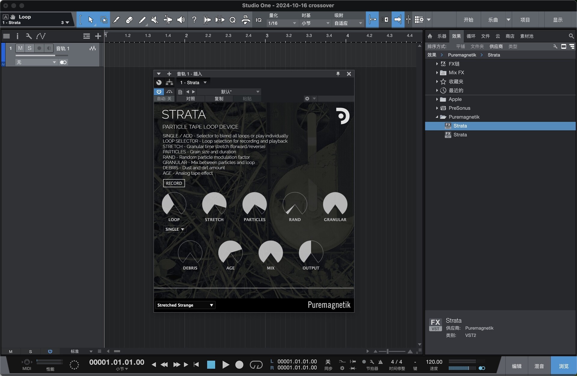The width and height of the screenshot is (577, 376).
Task: Switch to the 文件 browser tab
Action: tap(485, 36)
